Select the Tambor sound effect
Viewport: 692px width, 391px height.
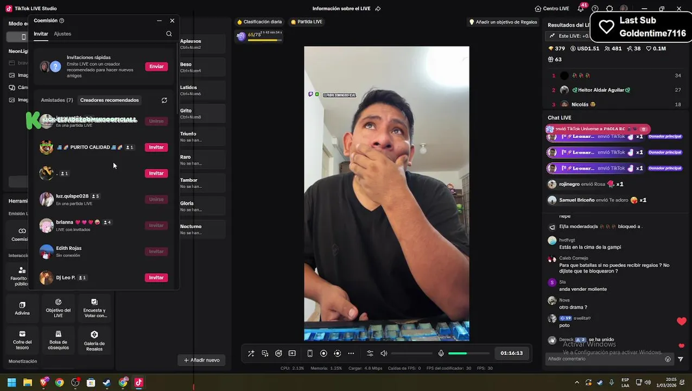click(x=202, y=183)
